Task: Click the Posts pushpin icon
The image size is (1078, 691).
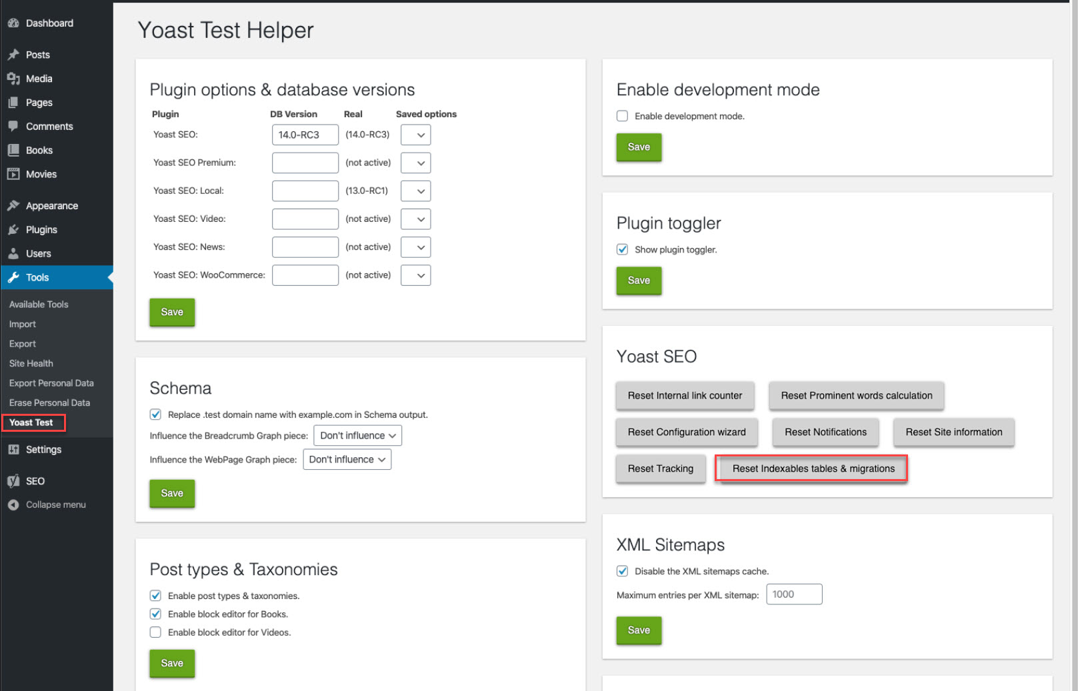Action: click(x=13, y=55)
